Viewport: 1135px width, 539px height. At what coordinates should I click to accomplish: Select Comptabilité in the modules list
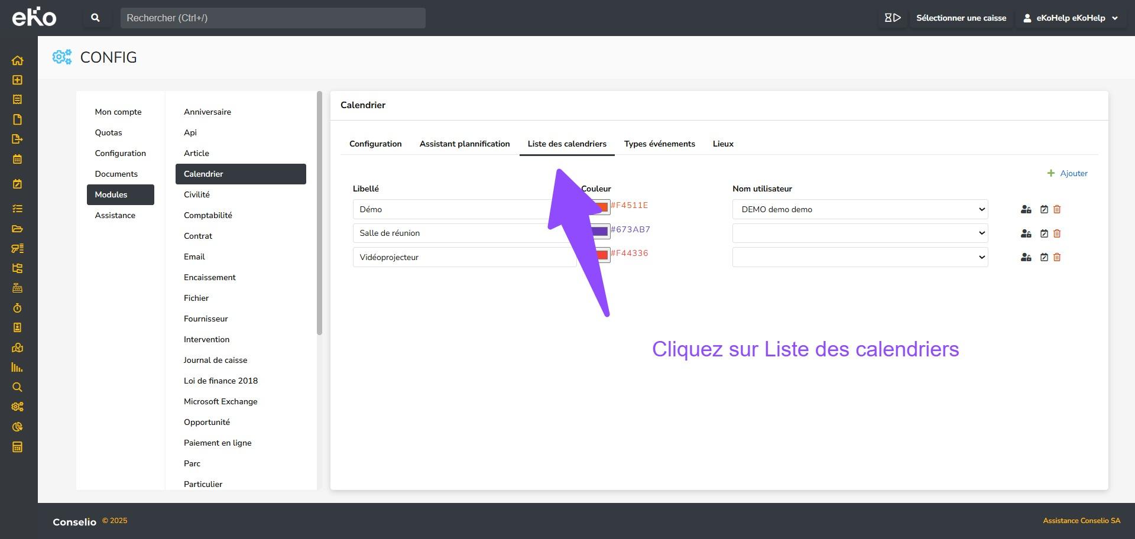(207, 215)
